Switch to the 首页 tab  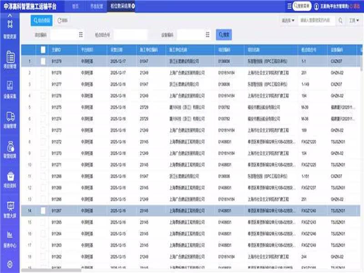click(x=76, y=6)
